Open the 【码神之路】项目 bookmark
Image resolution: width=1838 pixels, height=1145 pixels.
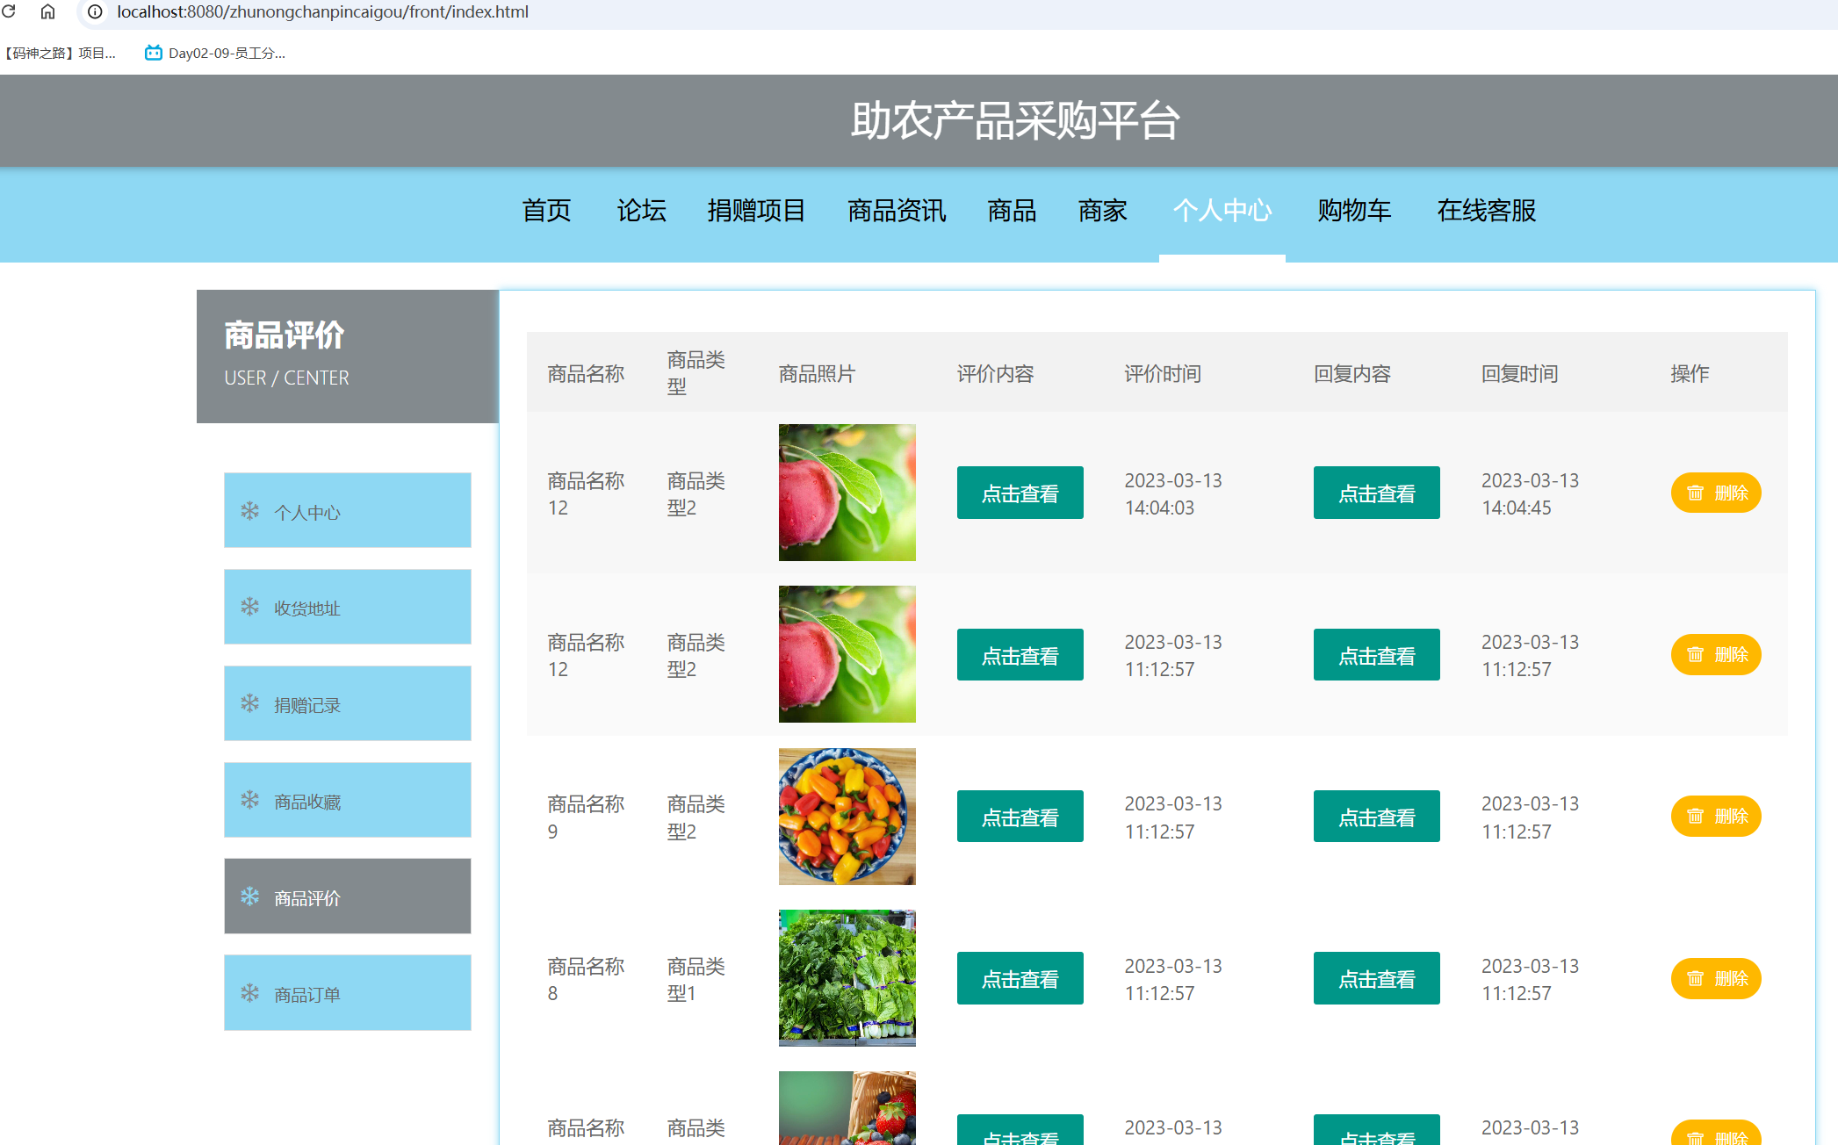[x=58, y=53]
